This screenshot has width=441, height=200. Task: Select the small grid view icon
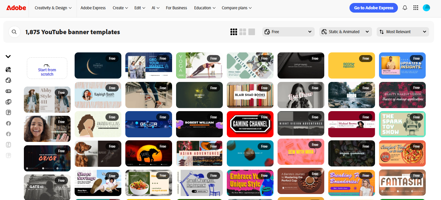tap(234, 32)
